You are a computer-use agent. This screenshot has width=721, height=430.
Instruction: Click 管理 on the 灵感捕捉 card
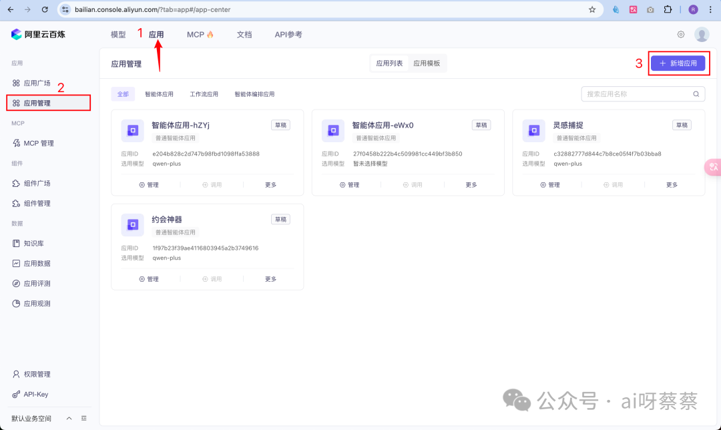click(552, 184)
